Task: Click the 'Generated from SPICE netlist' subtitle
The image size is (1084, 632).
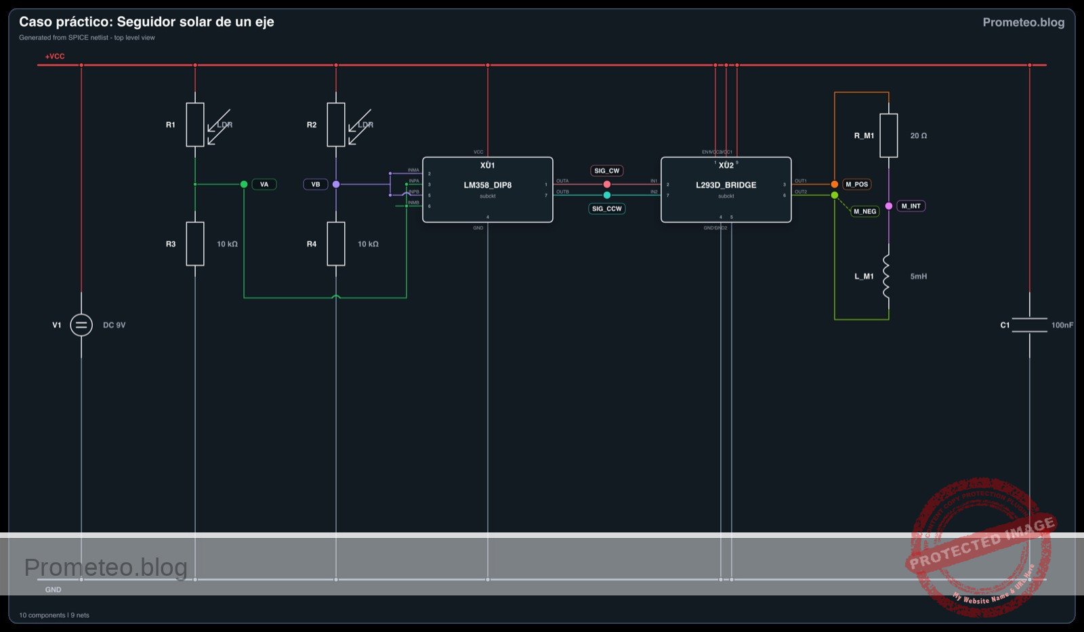Action: coord(87,38)
